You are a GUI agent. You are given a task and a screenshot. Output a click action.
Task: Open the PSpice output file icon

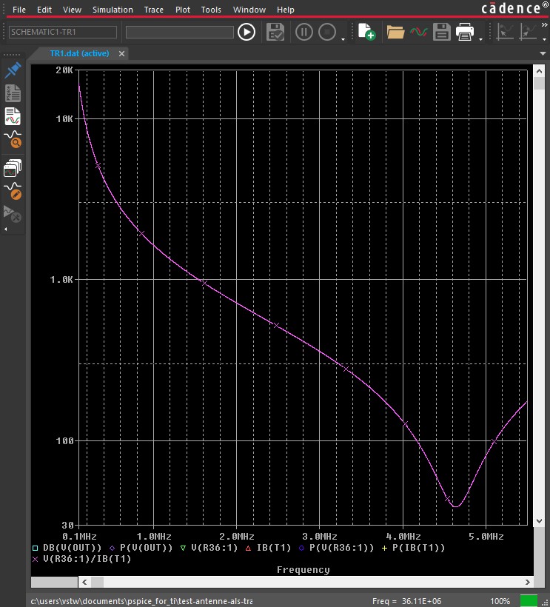(13, 93)
